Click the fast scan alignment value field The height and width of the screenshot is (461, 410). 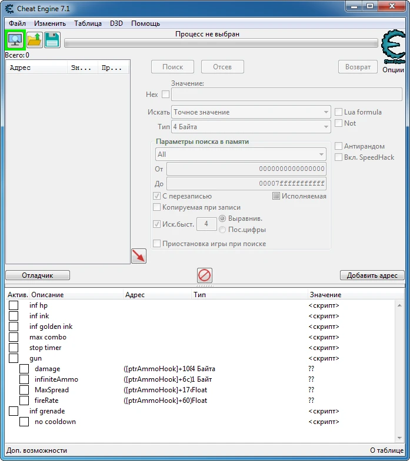tap(206, 224)
